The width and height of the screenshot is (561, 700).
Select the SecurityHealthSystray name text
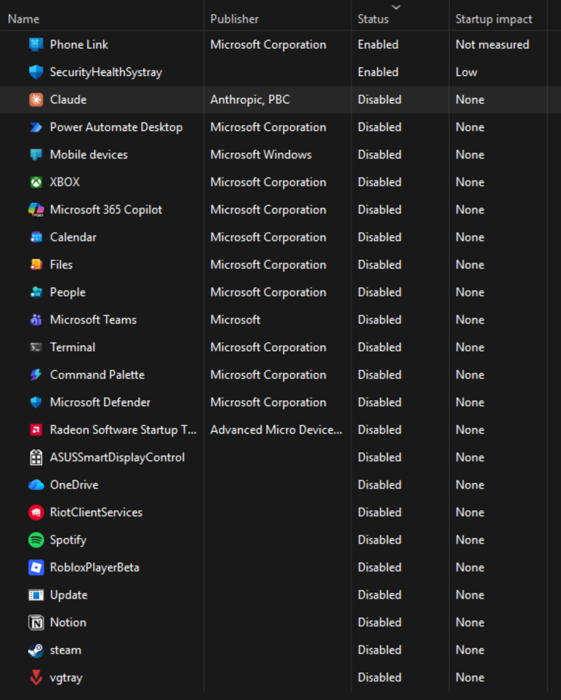click(x=106, y=72)
